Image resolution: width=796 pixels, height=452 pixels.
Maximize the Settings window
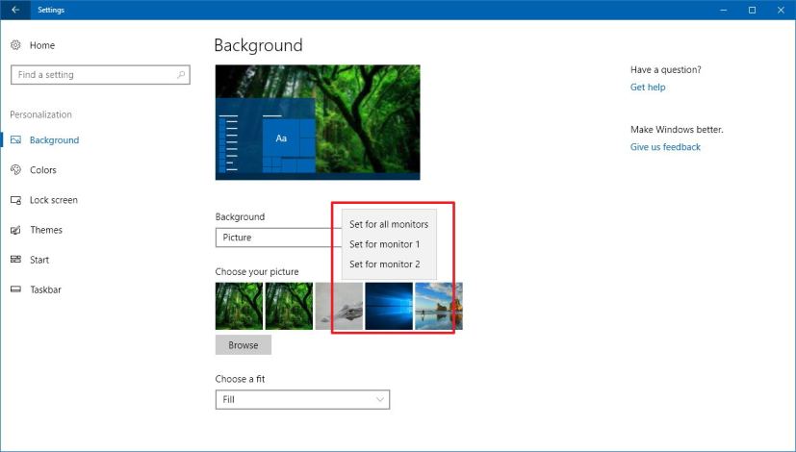point(752,10)
